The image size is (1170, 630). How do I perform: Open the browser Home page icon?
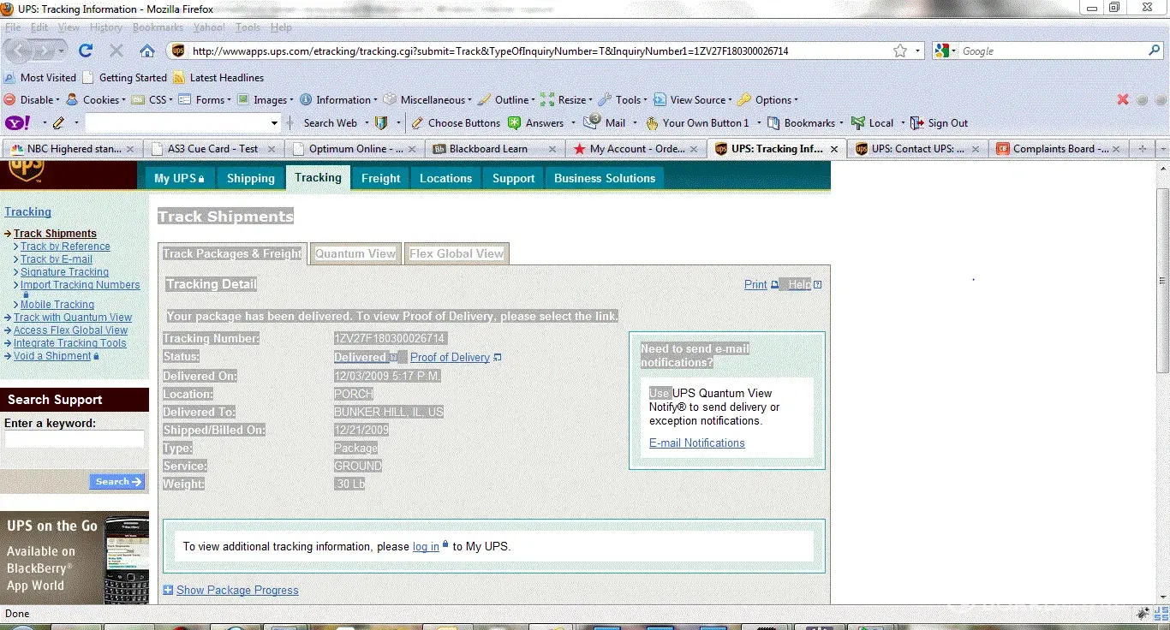[147, 51]
